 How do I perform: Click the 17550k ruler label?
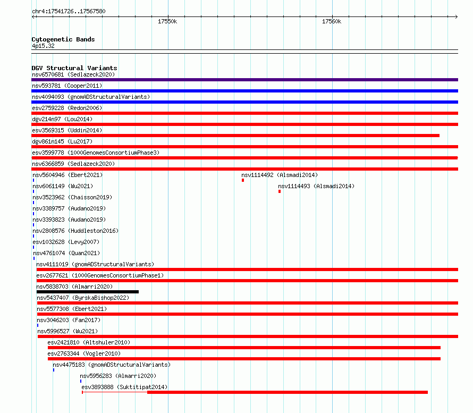[167, 21]
